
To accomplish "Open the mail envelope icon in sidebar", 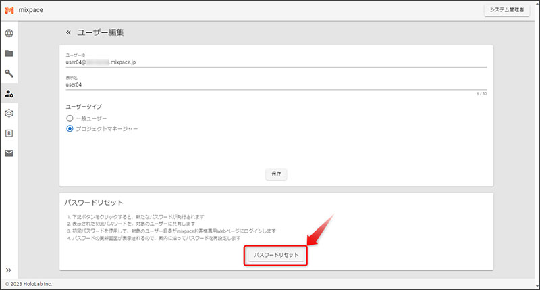I will pos(9,153).
